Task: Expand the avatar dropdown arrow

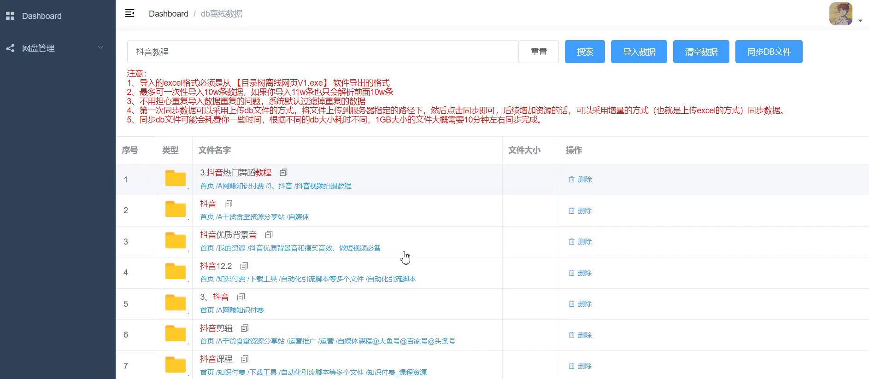Action: click(x=860, y=21)
